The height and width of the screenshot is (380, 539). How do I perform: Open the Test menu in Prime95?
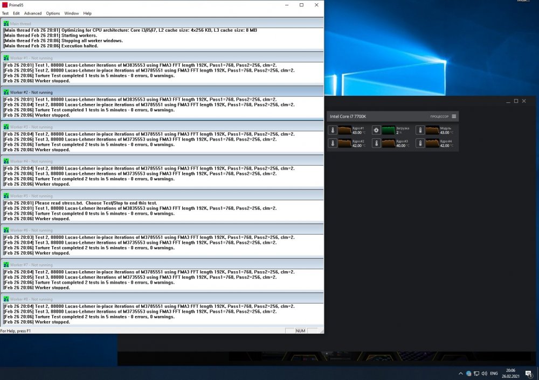(5, 13)
